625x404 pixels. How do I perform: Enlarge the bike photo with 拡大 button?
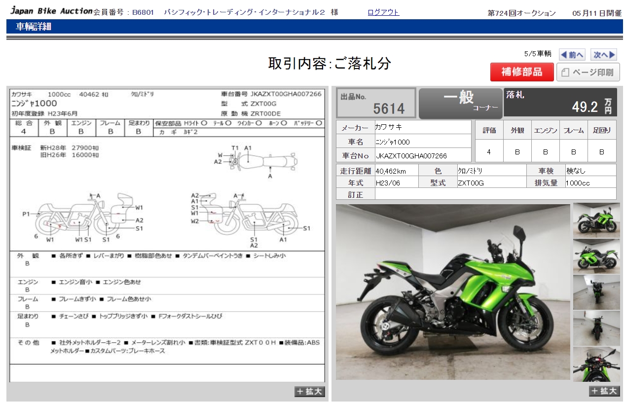[x=604, y=391]
